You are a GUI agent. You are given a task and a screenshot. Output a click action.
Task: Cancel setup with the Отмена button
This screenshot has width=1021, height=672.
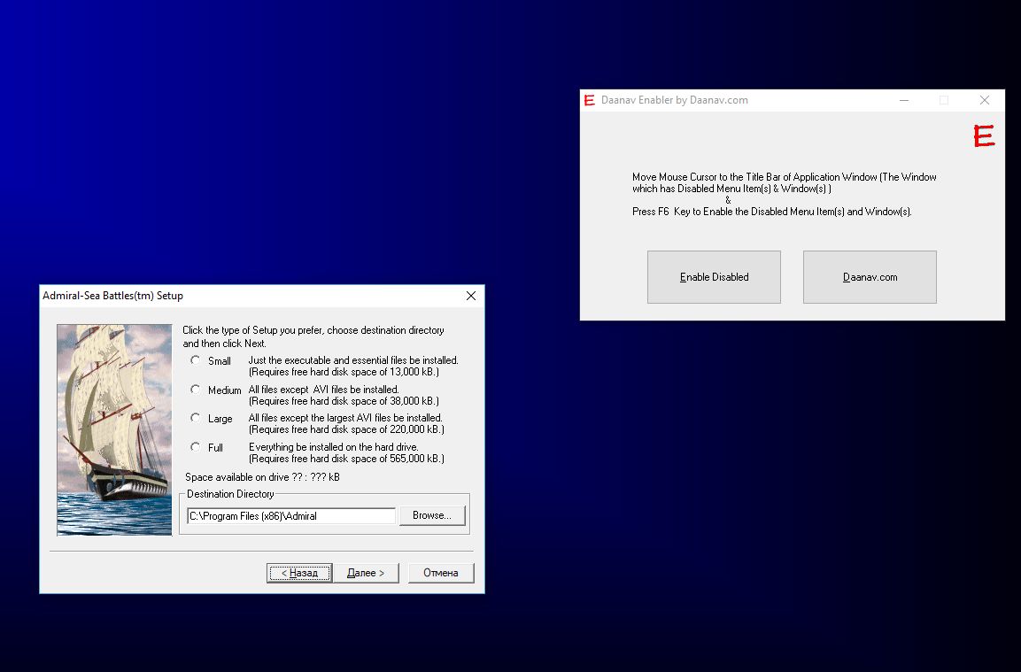tap(441, 573)
